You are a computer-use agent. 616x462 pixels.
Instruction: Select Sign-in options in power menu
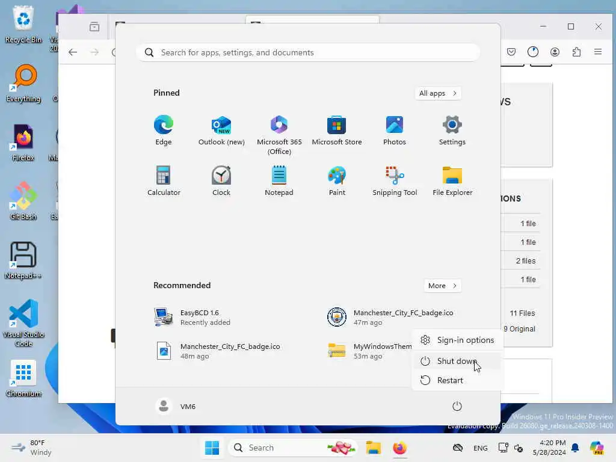457,340
